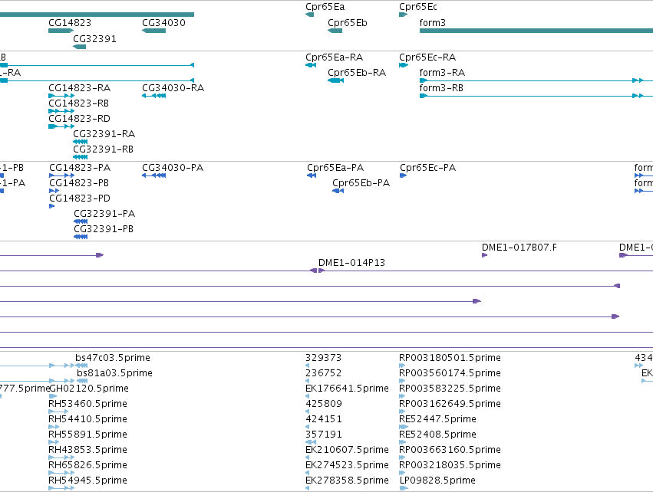Open EST label EK176641.5prime

pyautogui.click(x=347, y=389)
